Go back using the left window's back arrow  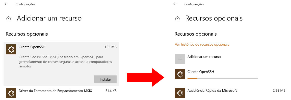tap(6, 4)
